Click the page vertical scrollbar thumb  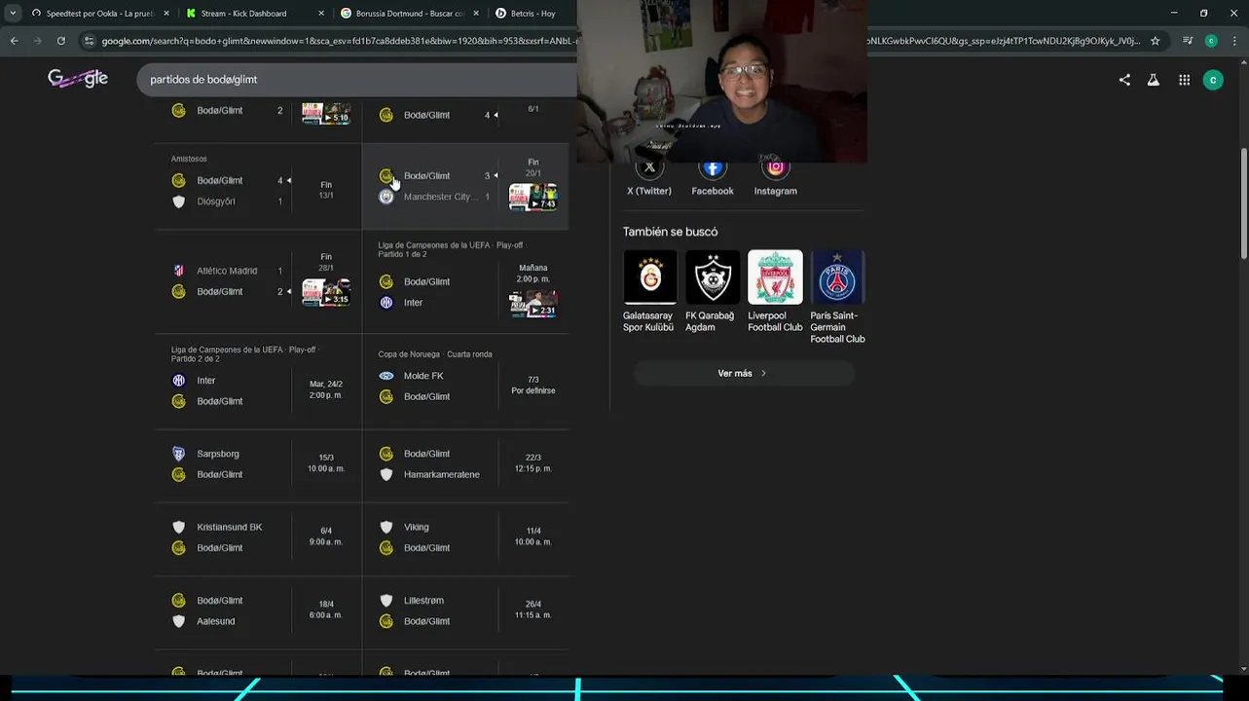click(x=1243, y=203)
